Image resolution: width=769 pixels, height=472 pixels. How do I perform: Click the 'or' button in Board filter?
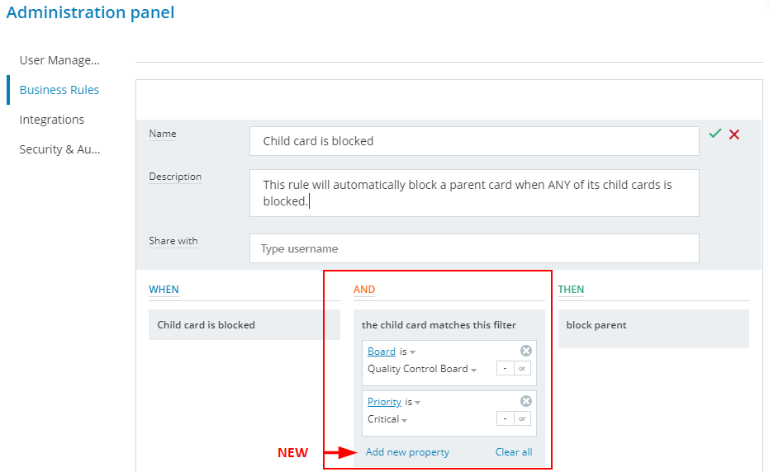(x=522, y=369)
